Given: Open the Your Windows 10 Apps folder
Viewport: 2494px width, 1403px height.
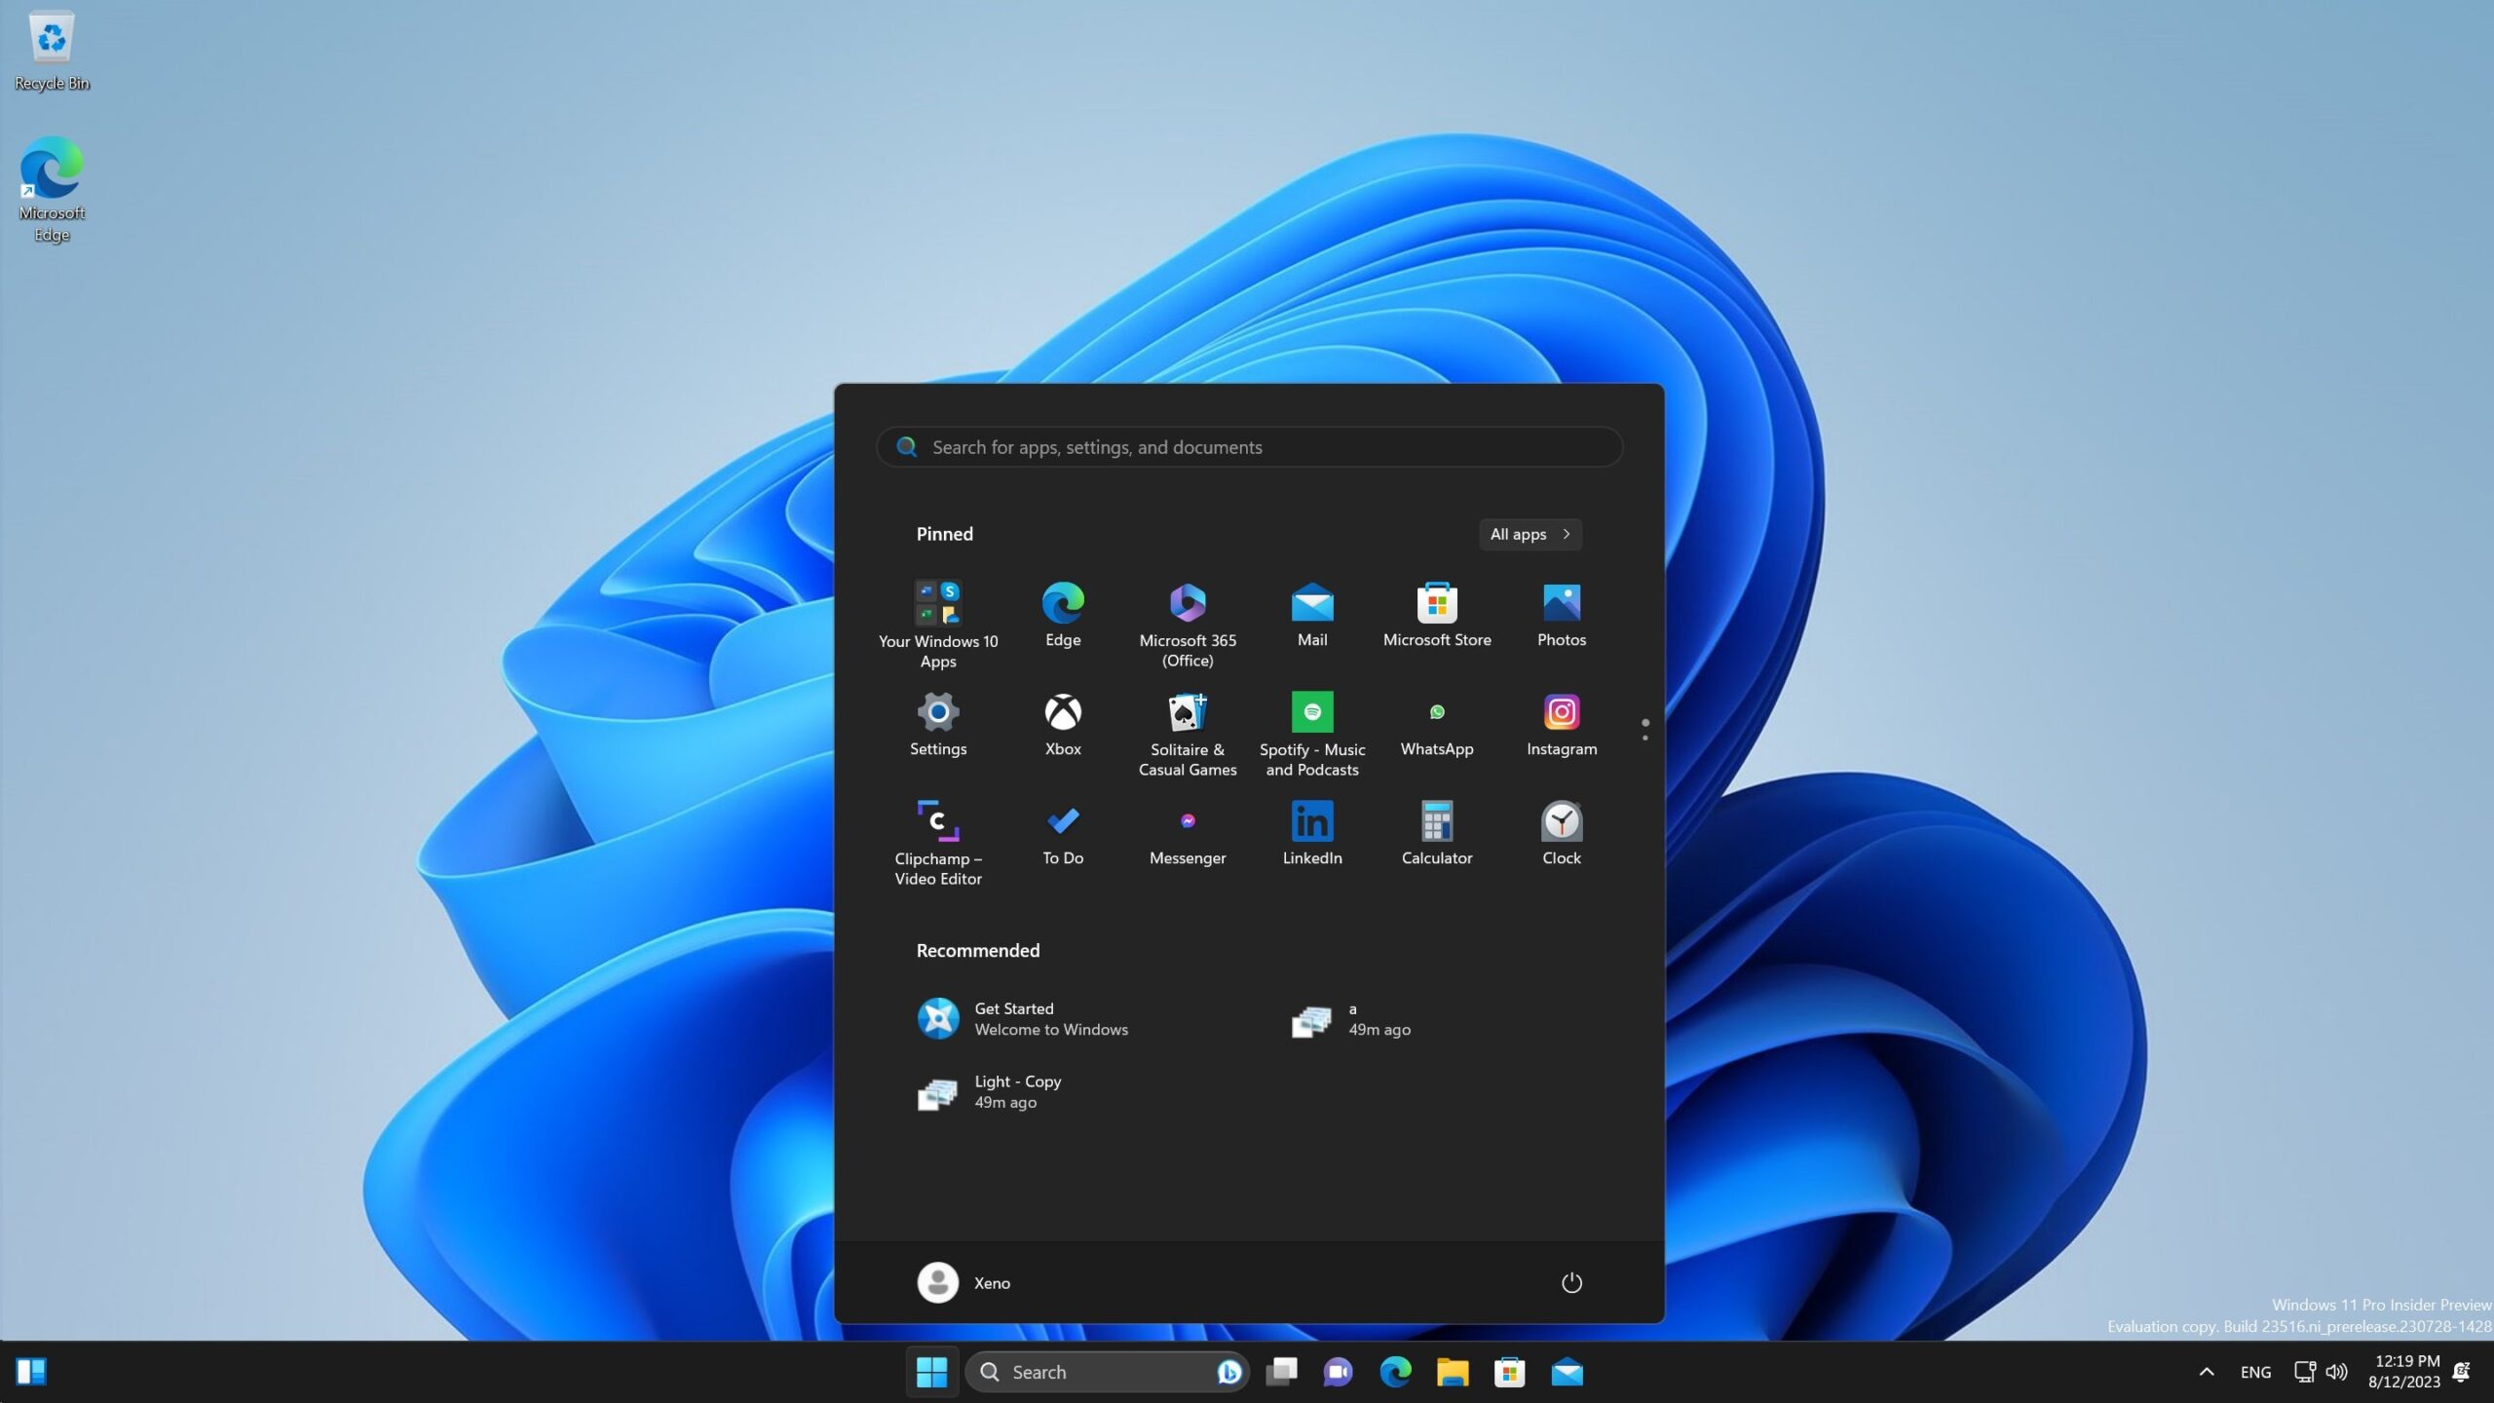Looking at the screenshot, I should [x=938, y=624].
